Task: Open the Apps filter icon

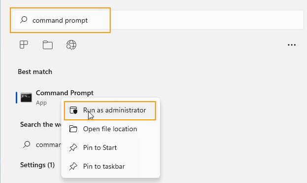Action: tap(24, 45)
